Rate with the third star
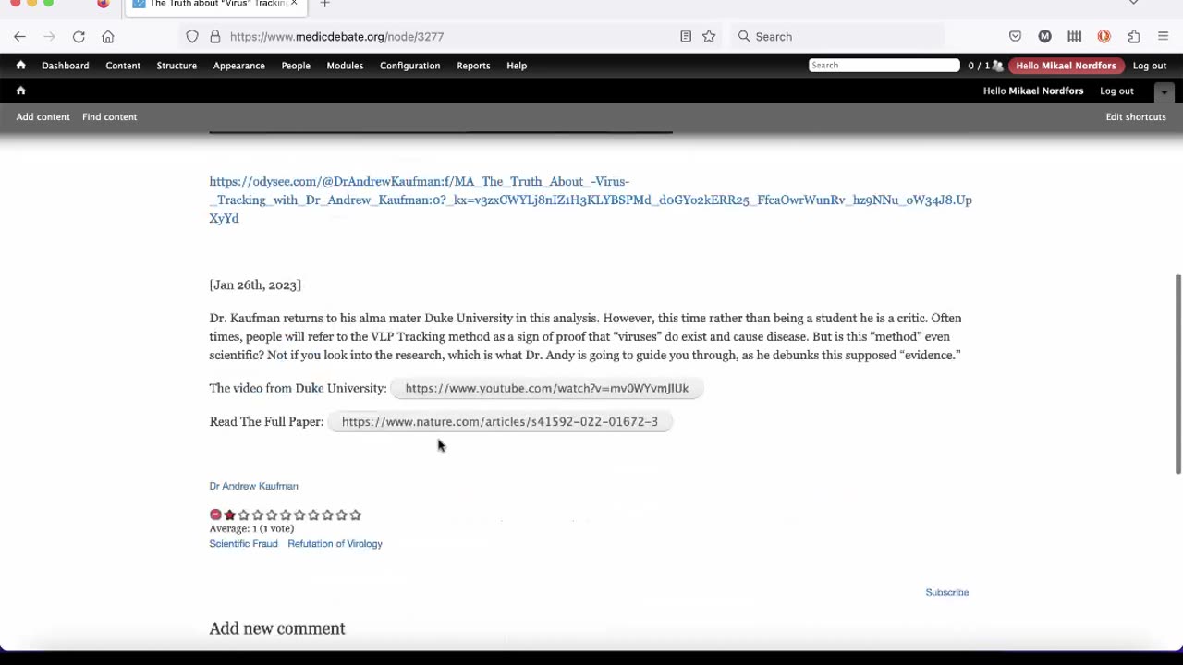The height and width of the screenshot is (665, 1183). (258, 514)
